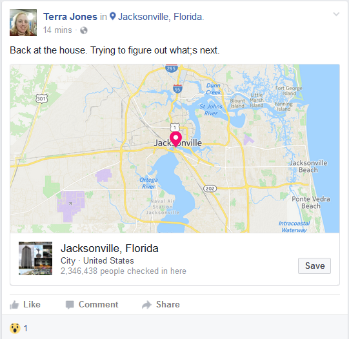
Task: Save the Jacksonville, Florida place
Action: [x=314, y=266]
